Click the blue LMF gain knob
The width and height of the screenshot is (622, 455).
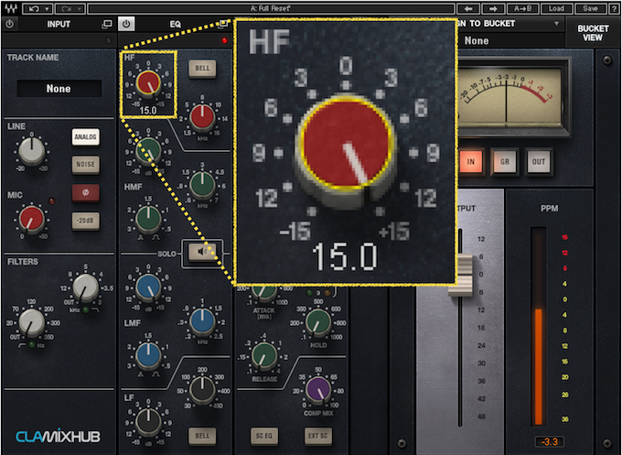[x=148, y=287]
